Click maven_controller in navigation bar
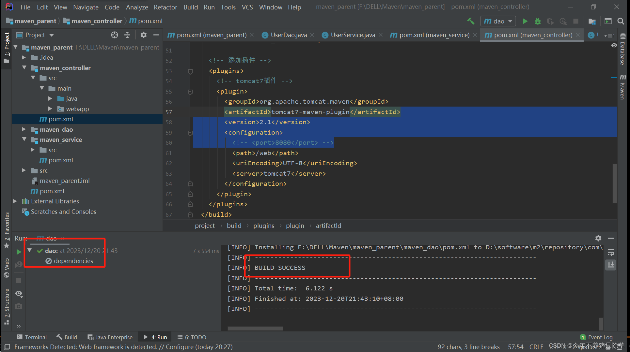The width and height of the screenshot is (630, 352). 93,21
